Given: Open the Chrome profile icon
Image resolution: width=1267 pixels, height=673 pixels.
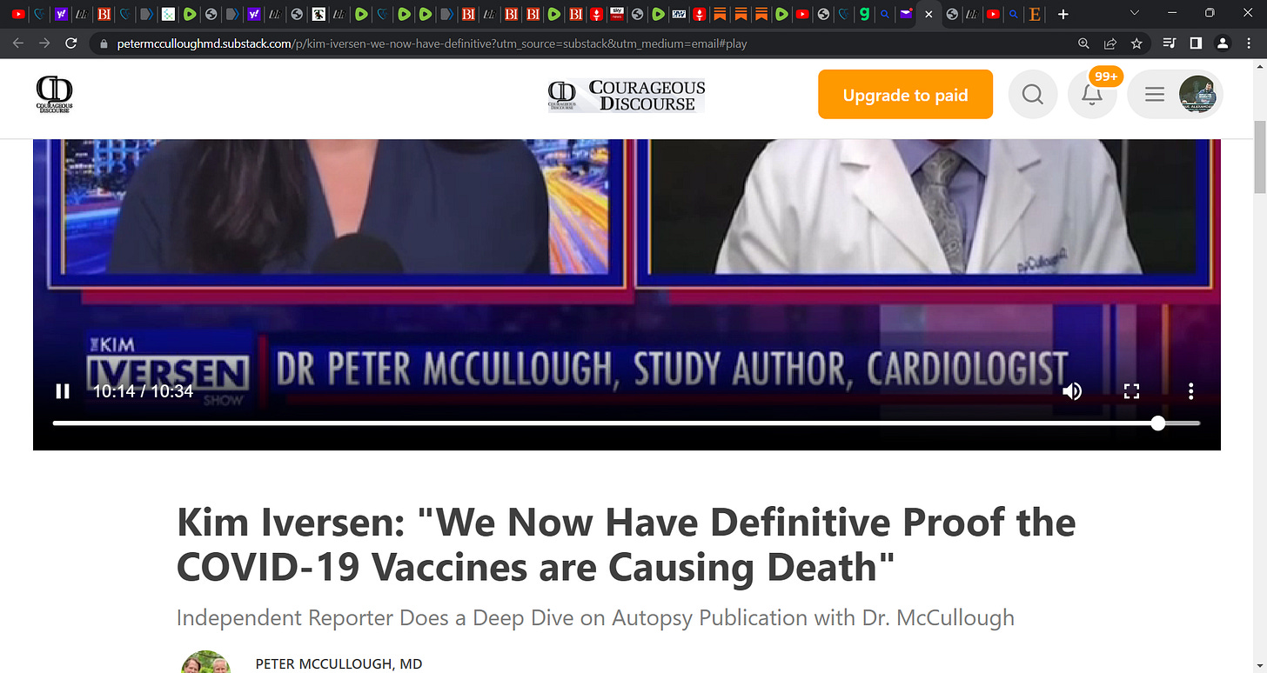Looking at the screenshot, I should click(1223, 43).
